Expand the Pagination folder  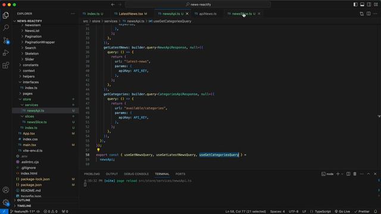(33, 36)
